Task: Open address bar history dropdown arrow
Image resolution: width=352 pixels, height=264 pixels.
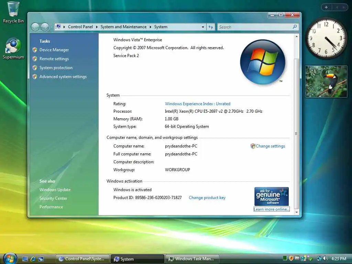Action: tap(203, 27)
